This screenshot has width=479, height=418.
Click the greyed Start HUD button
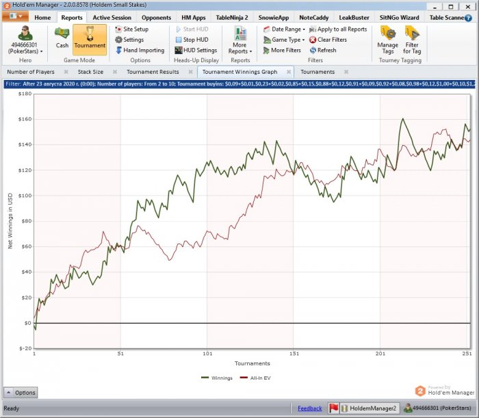[x=192, y=29]
